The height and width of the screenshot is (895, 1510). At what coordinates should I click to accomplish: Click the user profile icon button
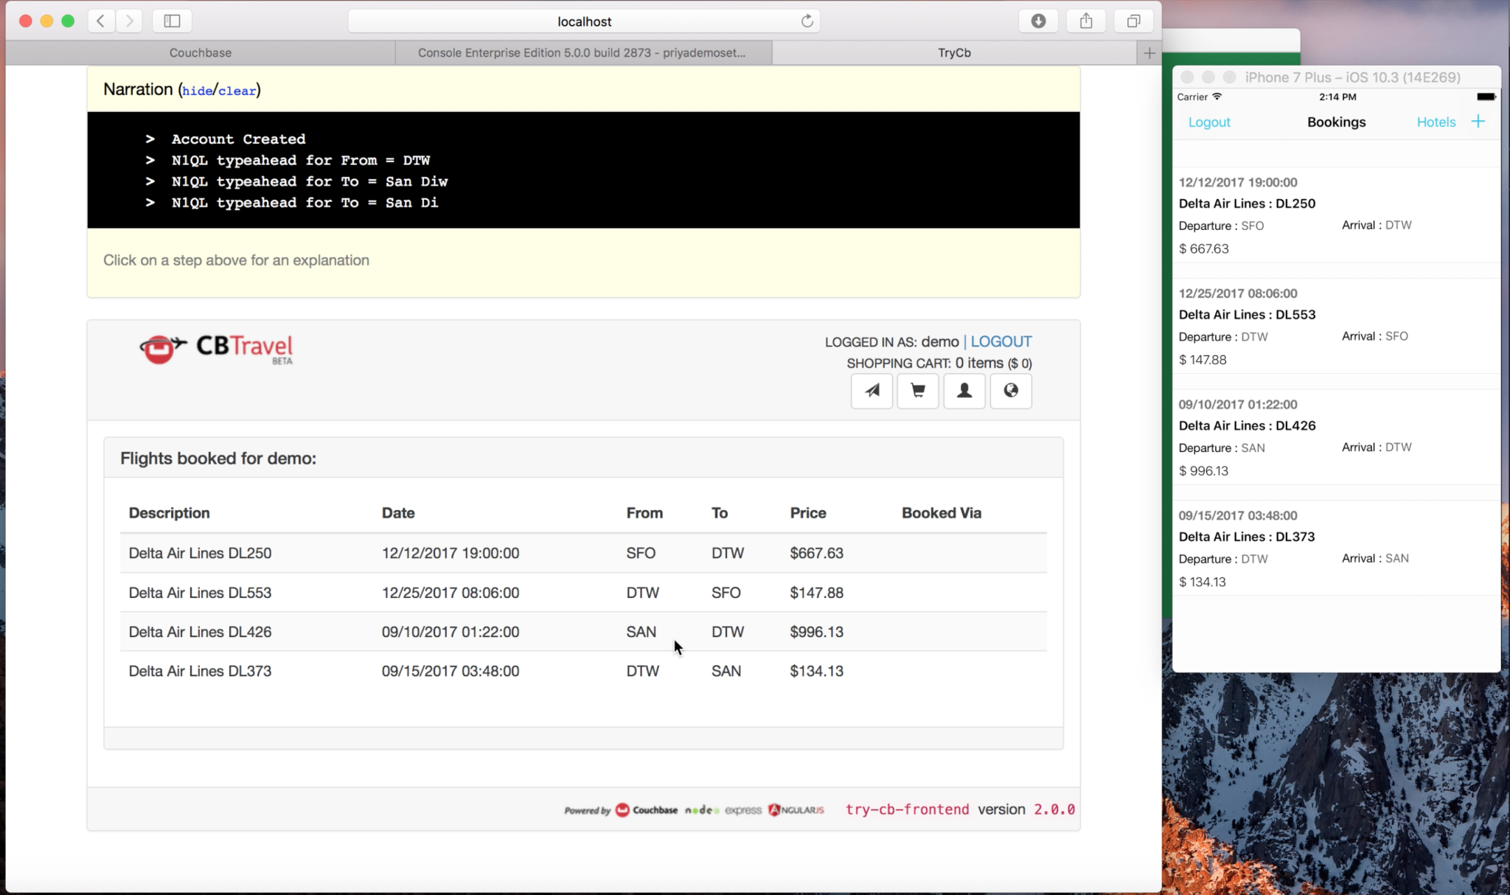point(964,391)
